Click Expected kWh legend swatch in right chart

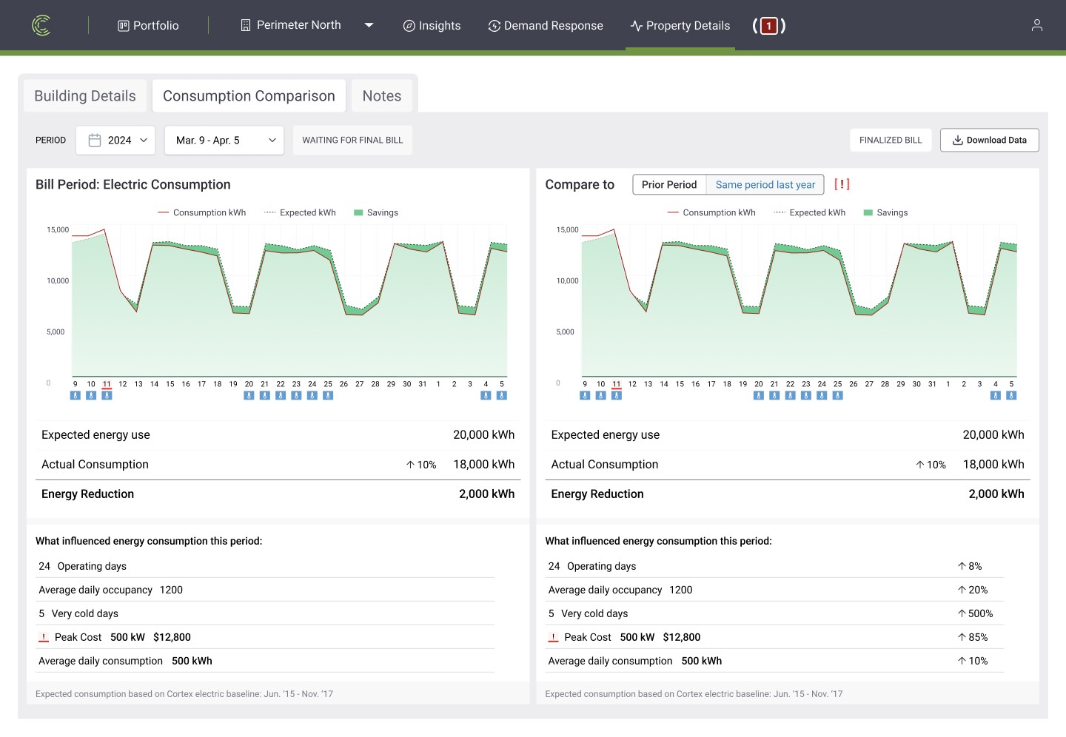coord(780,212)
